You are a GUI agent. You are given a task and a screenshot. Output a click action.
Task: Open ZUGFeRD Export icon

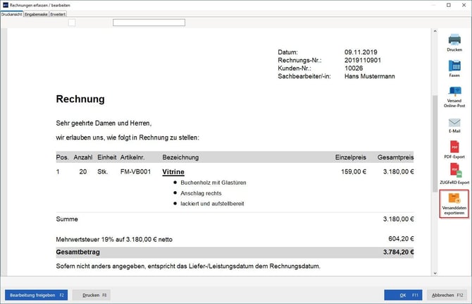[455, 171]
